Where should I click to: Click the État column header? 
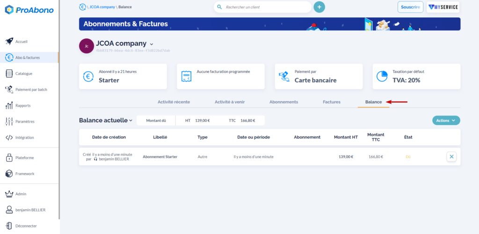point(408,137)
